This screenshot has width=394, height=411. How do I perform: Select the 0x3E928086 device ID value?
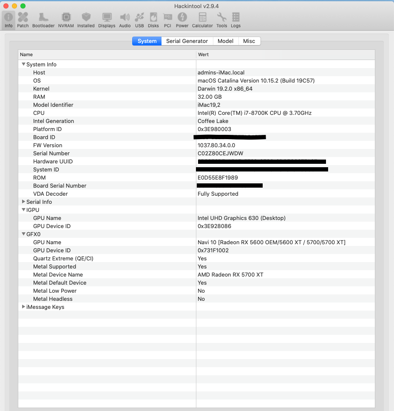[x=214, y=226]
